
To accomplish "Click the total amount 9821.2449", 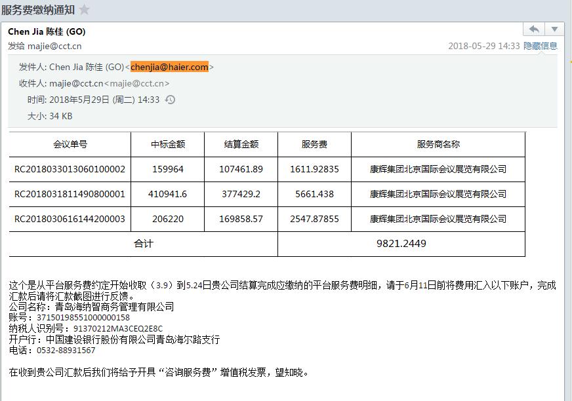I will (401, 244).
